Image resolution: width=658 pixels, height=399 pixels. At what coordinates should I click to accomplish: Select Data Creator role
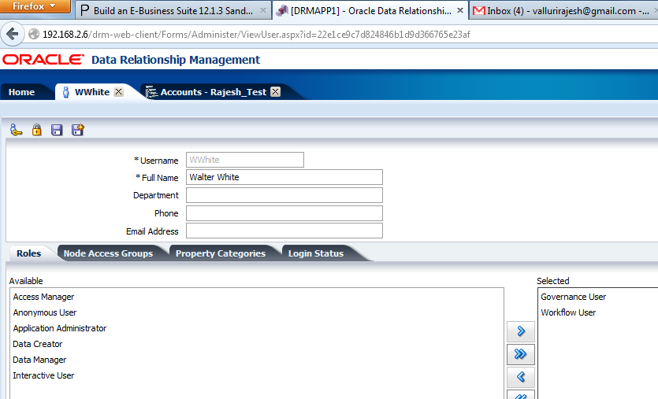[x=38, y=344]
